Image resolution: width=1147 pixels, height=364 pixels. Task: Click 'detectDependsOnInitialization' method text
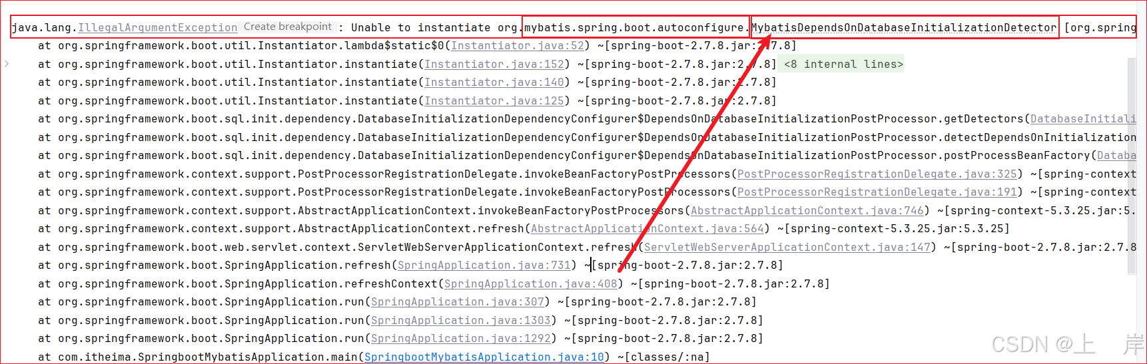1040,138
